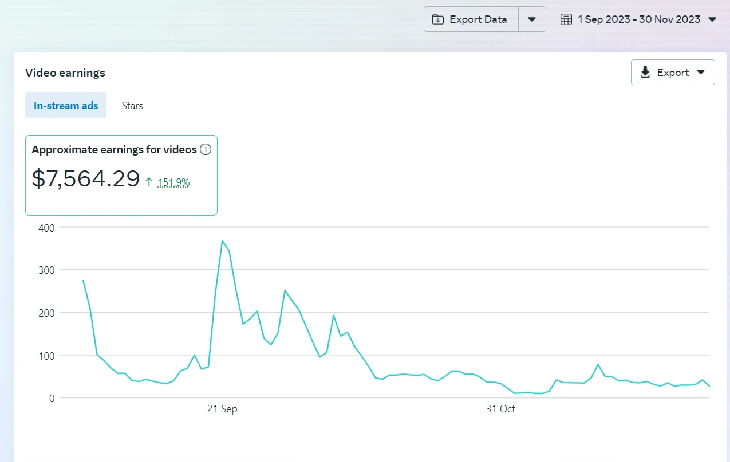The height and width of the screenshot is (462, 730).
Task: Click the 31 Oct axis label
Action: tap(500, 409)
